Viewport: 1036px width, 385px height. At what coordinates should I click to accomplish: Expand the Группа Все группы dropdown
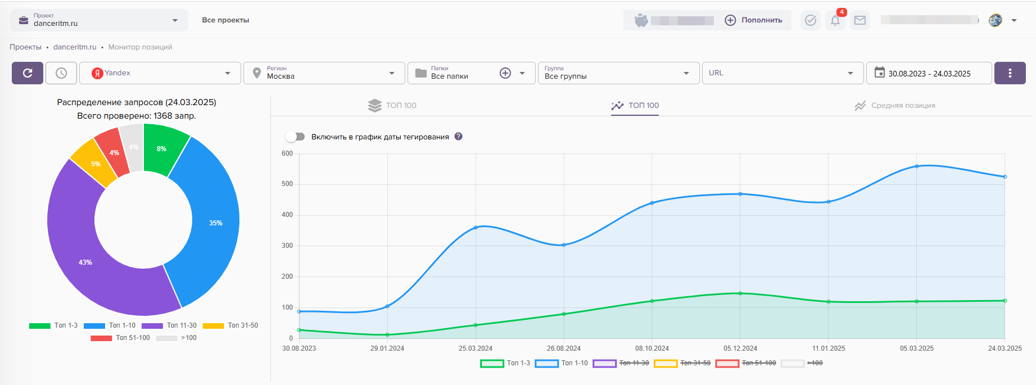[x=618, y=73]
